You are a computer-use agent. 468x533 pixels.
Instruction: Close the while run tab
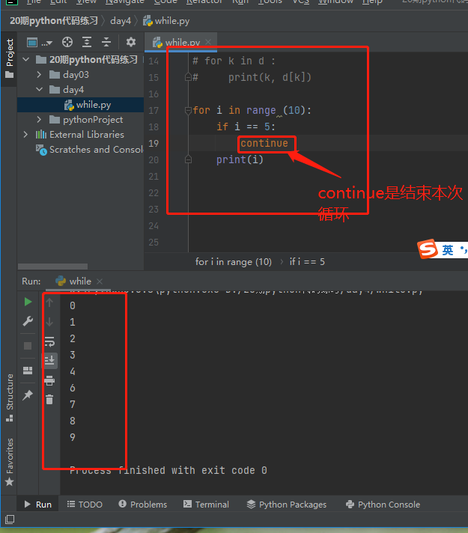click(x=100, y=281)
